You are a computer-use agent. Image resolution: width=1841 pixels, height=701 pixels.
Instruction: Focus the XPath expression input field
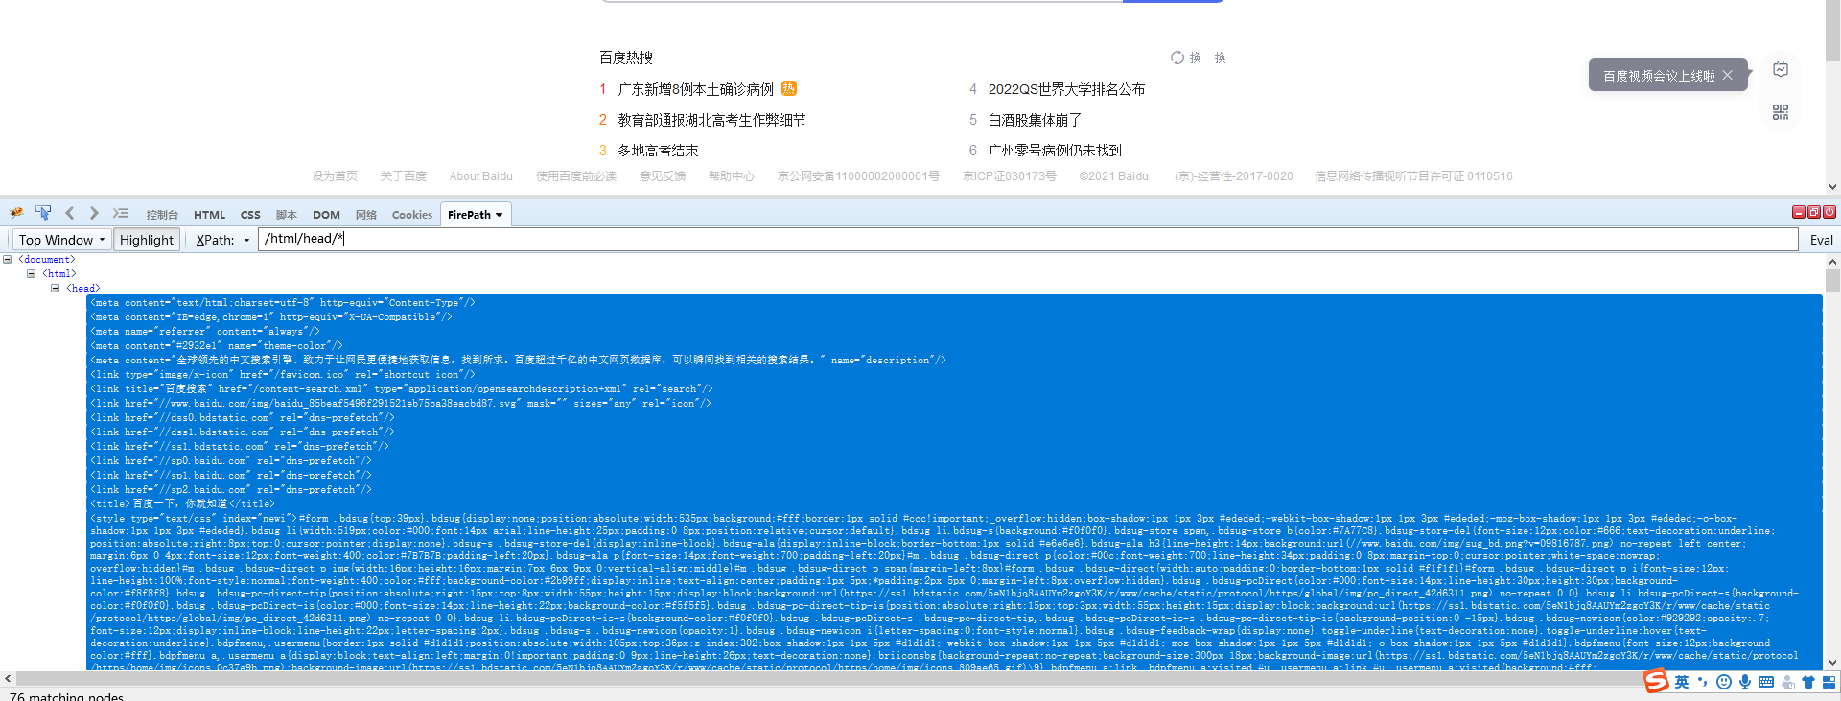[x=1028, y=239]
